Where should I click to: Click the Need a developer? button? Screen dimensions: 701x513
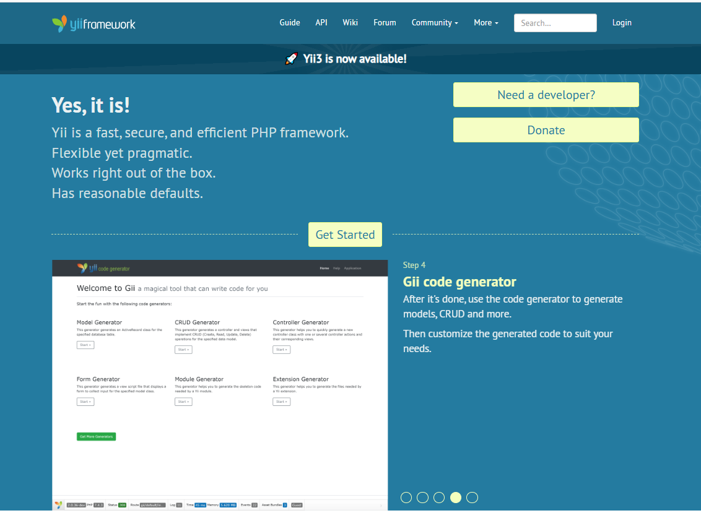(546, 95)
